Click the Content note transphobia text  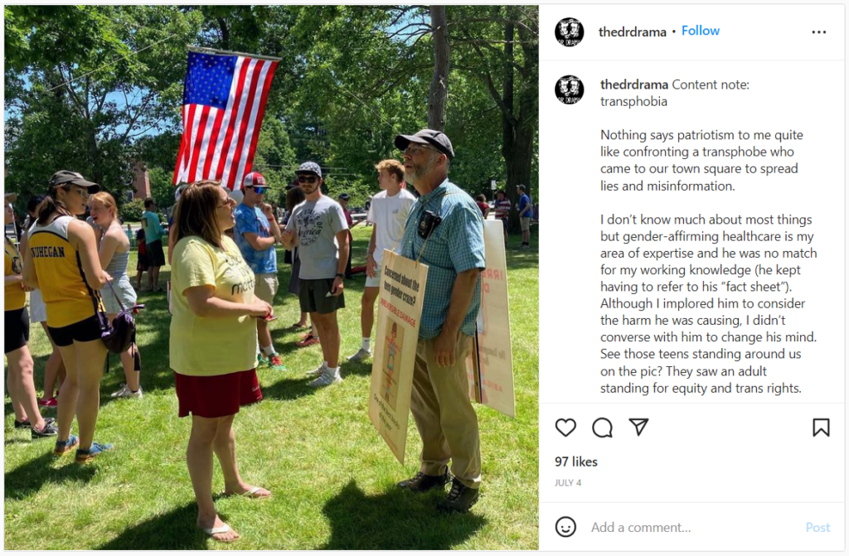(x=675, y=93)
